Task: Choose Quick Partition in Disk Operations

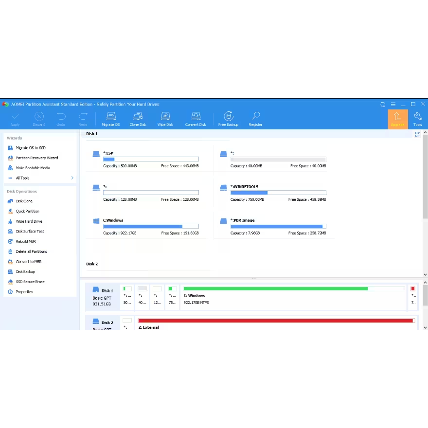Action: pos(27,212)
